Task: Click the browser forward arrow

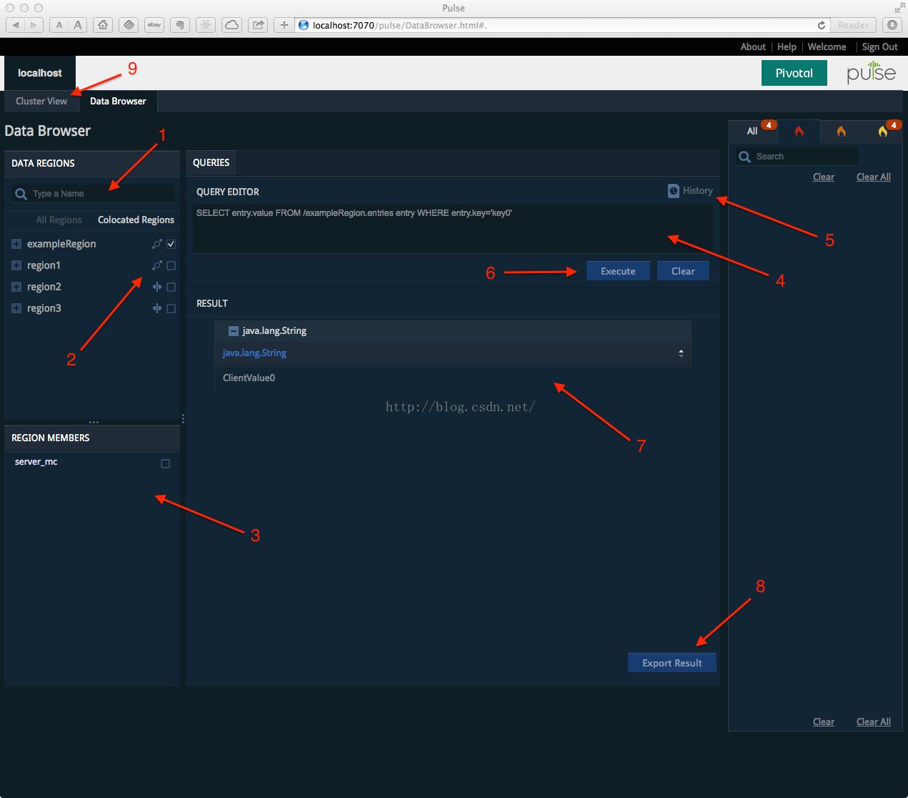Action: pyautogui.click(x=34, y=25)
